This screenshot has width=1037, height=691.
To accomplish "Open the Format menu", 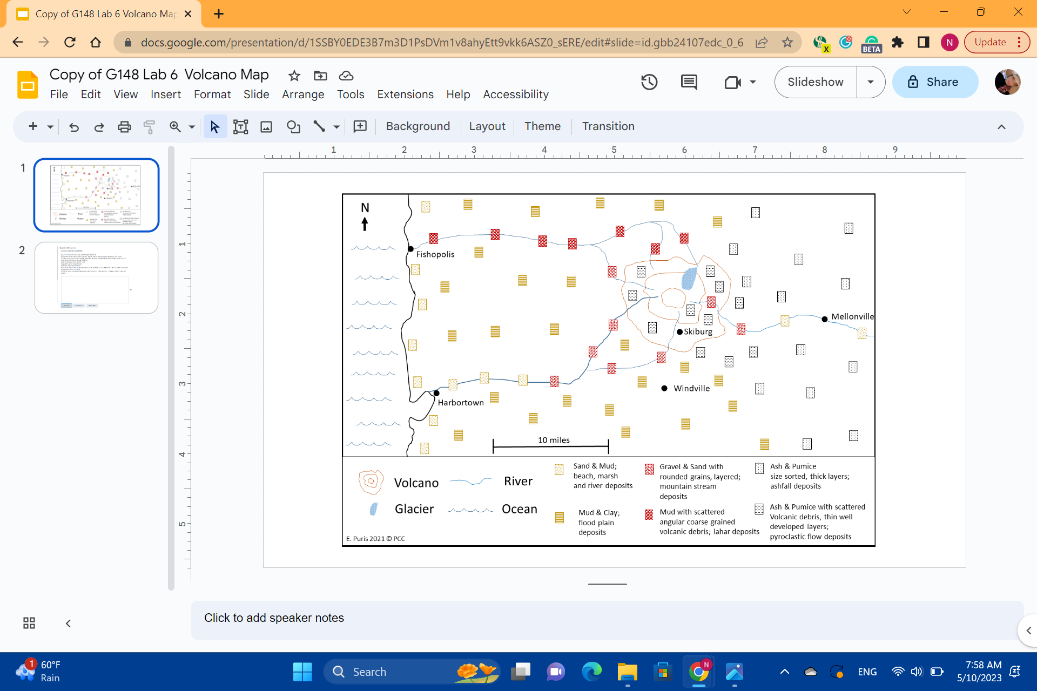I will pyautogui.click(x=212, y=94).
